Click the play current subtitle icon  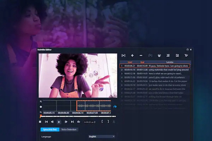(x=123, y=55)
